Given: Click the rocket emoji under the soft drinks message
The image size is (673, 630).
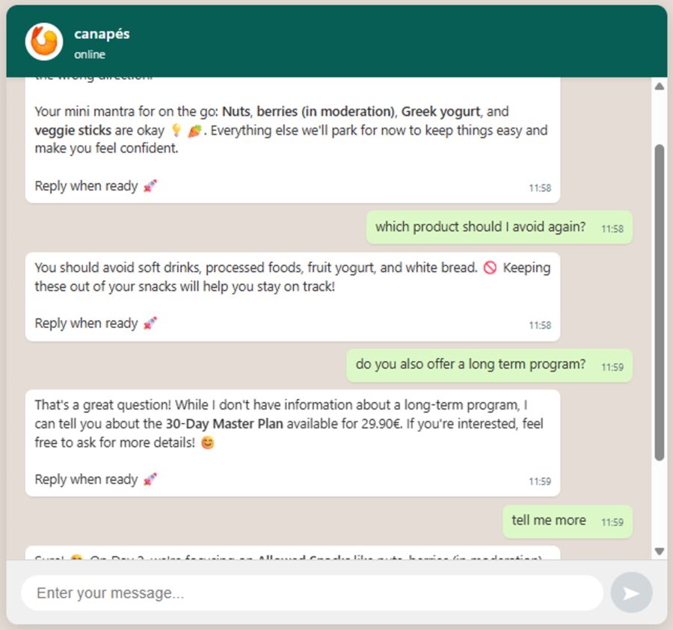Looking at the screenshot, I should coord(150,324).
